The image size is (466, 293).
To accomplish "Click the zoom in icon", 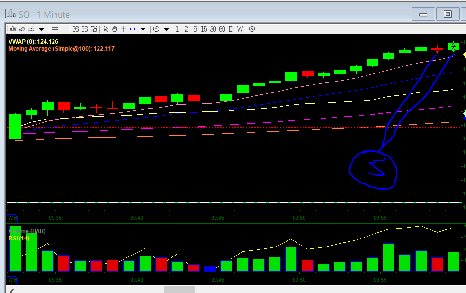I will (76, 29).
